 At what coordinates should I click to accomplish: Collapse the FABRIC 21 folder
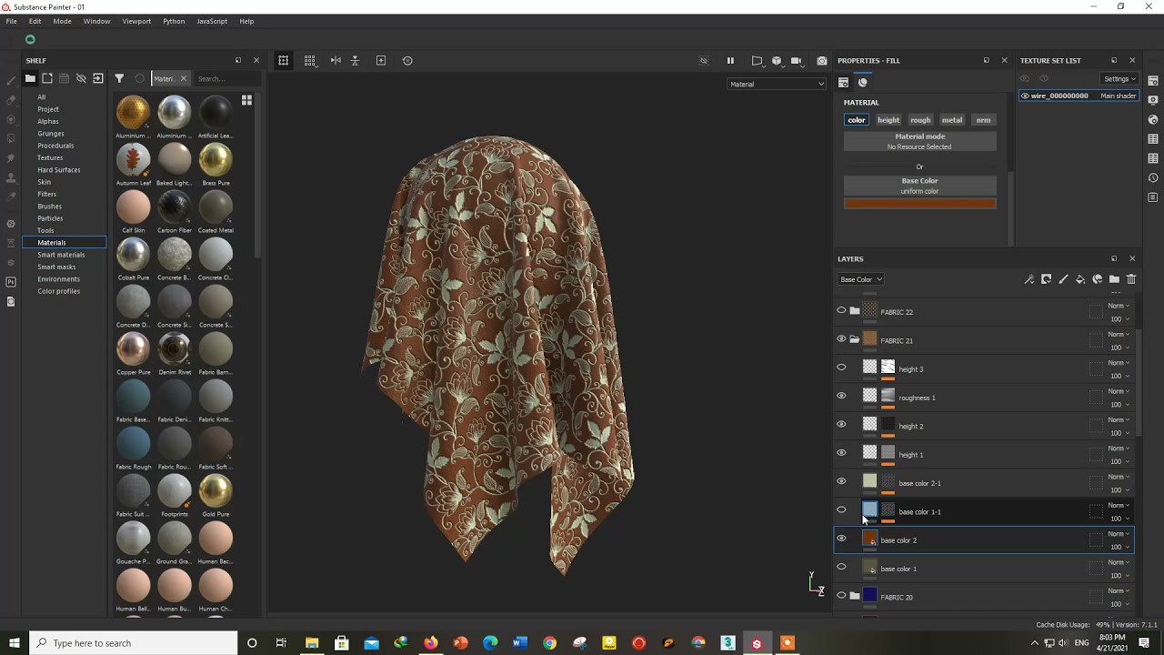click(x=855, y=339)
